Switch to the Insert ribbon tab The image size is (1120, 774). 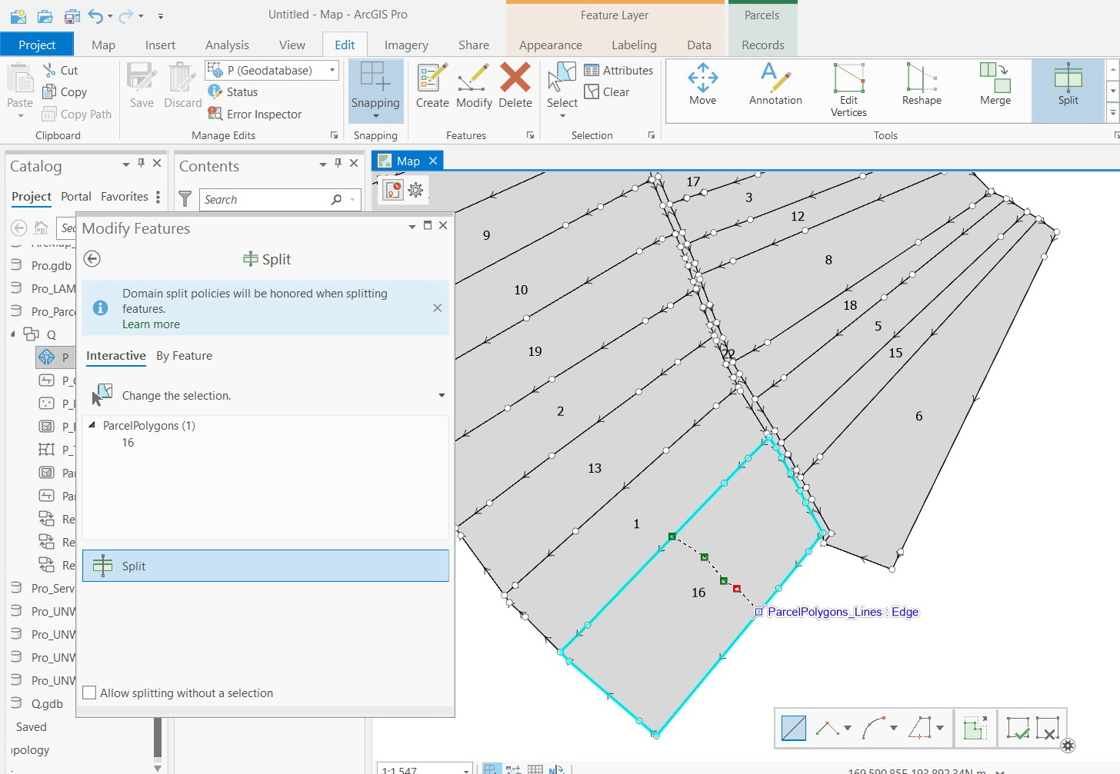pyautogui.click(x=160, y=45)
